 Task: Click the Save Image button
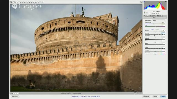(x=15, y=97)
